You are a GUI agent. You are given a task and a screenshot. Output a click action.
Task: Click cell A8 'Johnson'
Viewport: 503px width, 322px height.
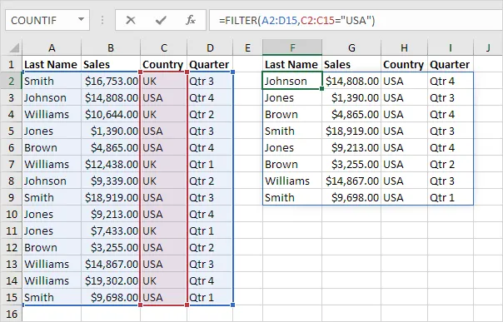coord(52,181)
